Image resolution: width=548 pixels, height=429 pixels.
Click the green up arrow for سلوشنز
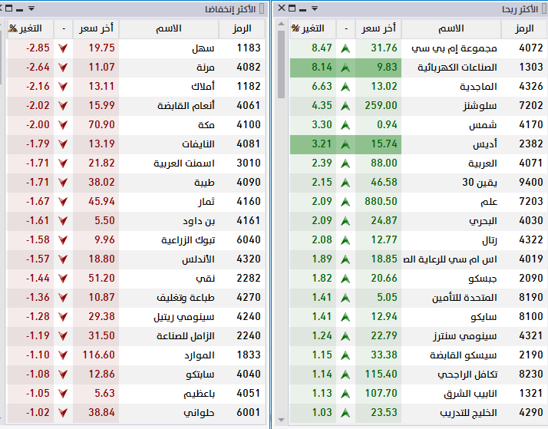pyautogui.click(x=345, y=106)
